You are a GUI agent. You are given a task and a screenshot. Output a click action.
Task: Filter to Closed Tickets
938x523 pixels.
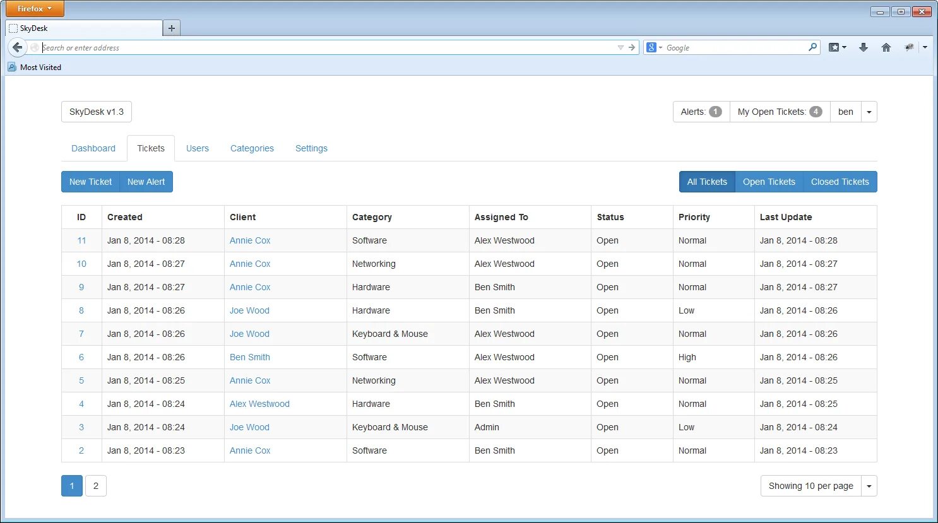click(840, 182)
